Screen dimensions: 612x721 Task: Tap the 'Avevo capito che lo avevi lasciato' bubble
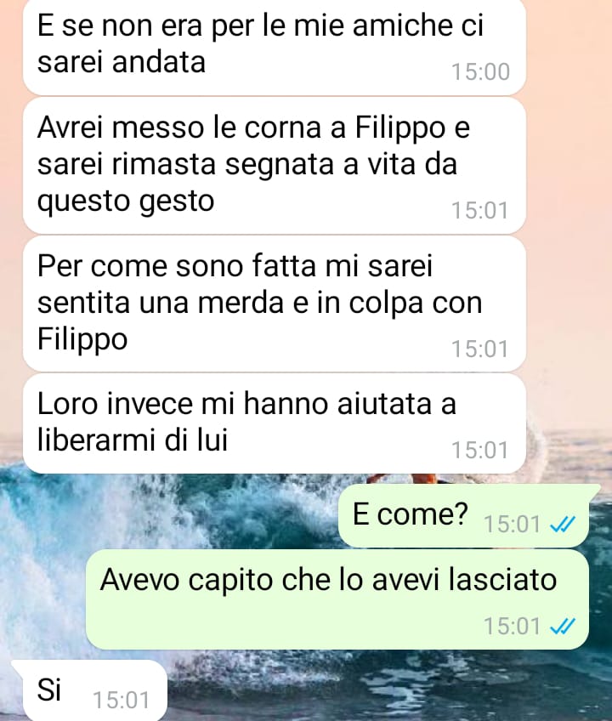[337, 599]
